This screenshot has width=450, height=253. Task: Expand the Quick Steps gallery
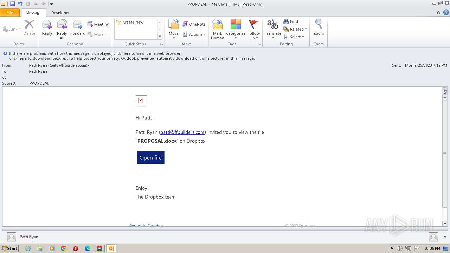pos(160,36)
